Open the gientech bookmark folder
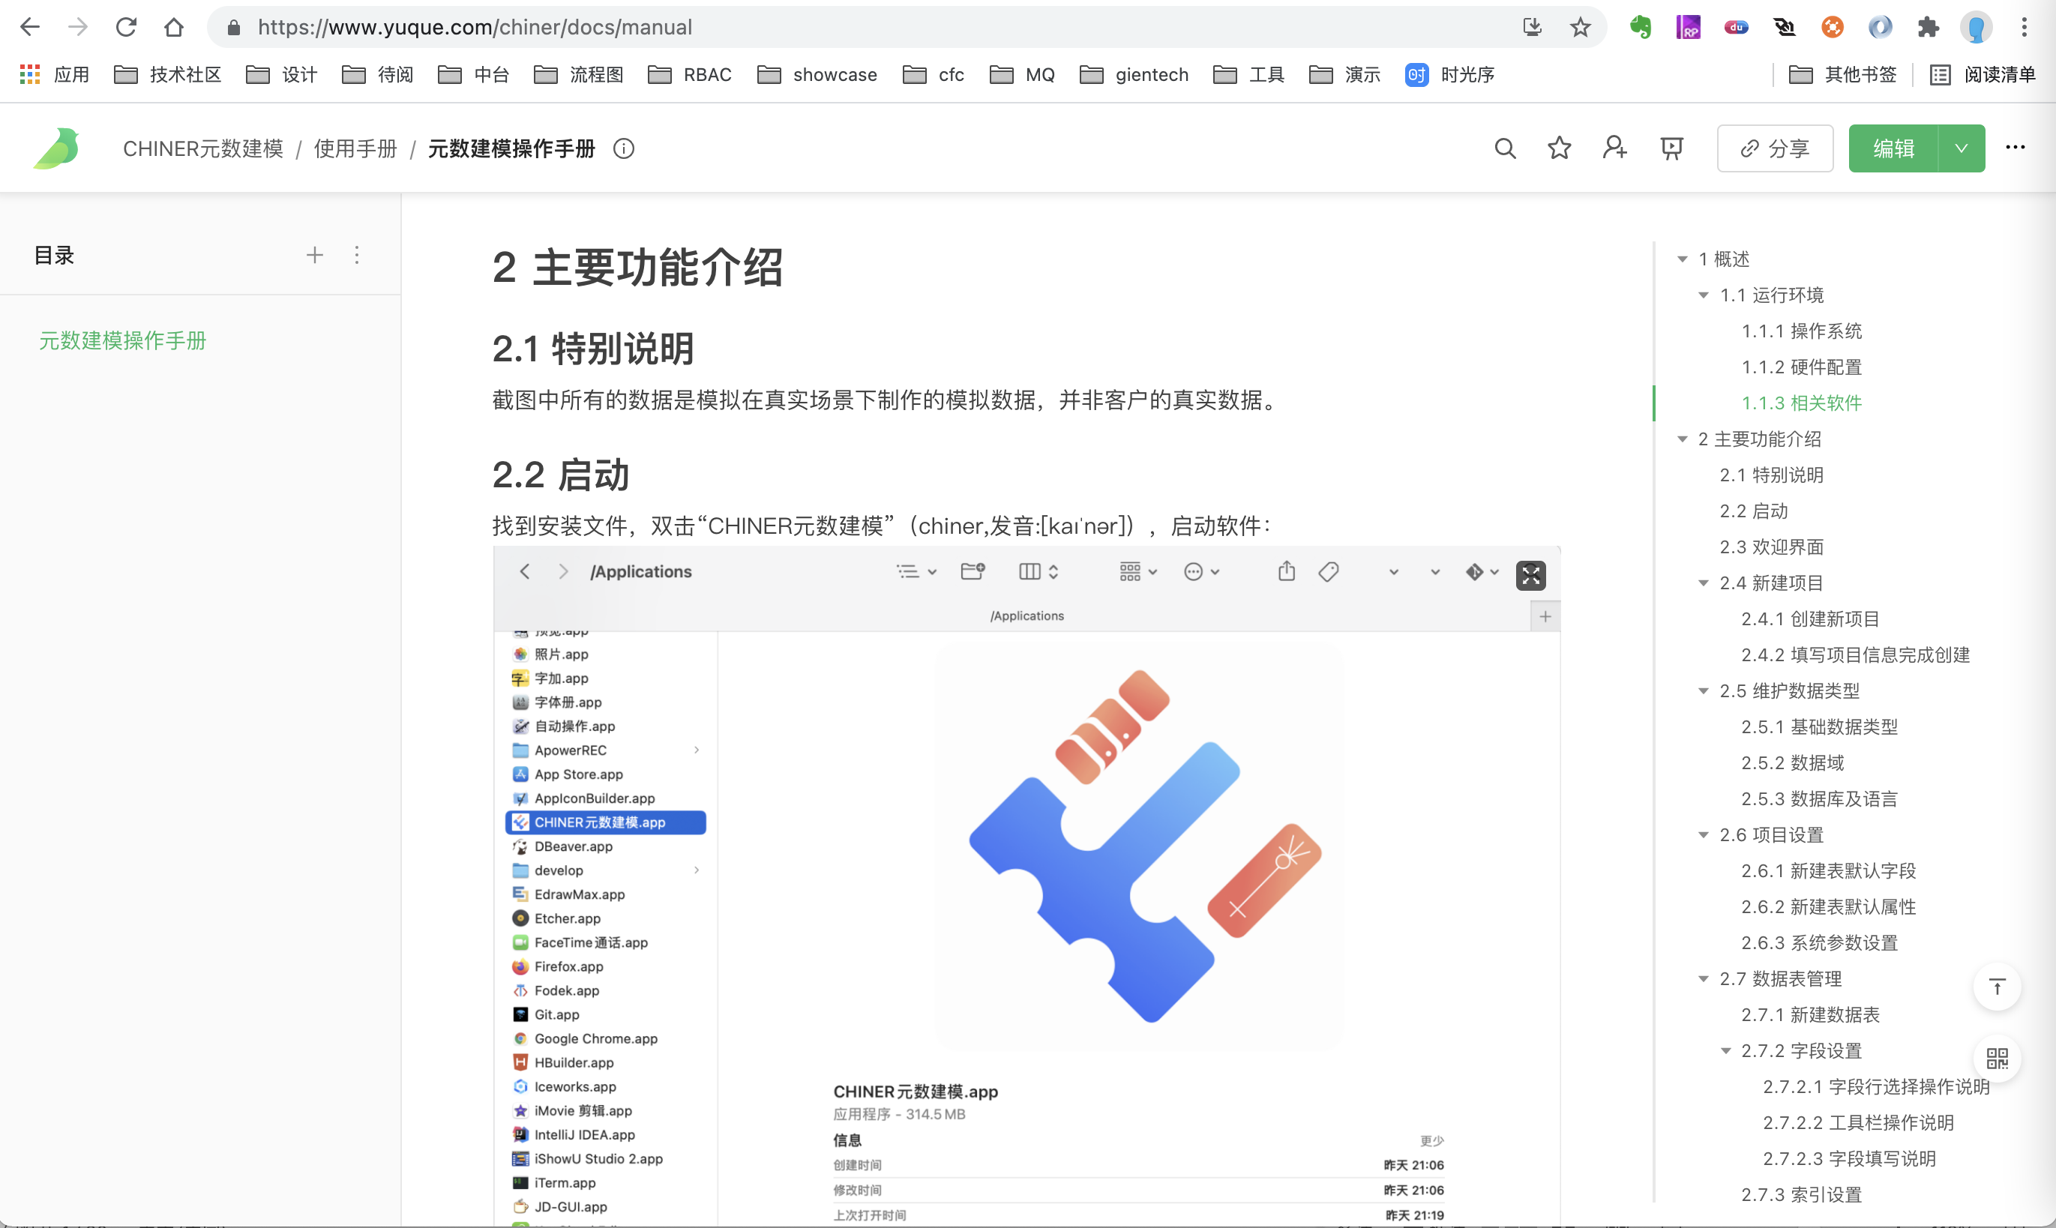 point(1134,74)
